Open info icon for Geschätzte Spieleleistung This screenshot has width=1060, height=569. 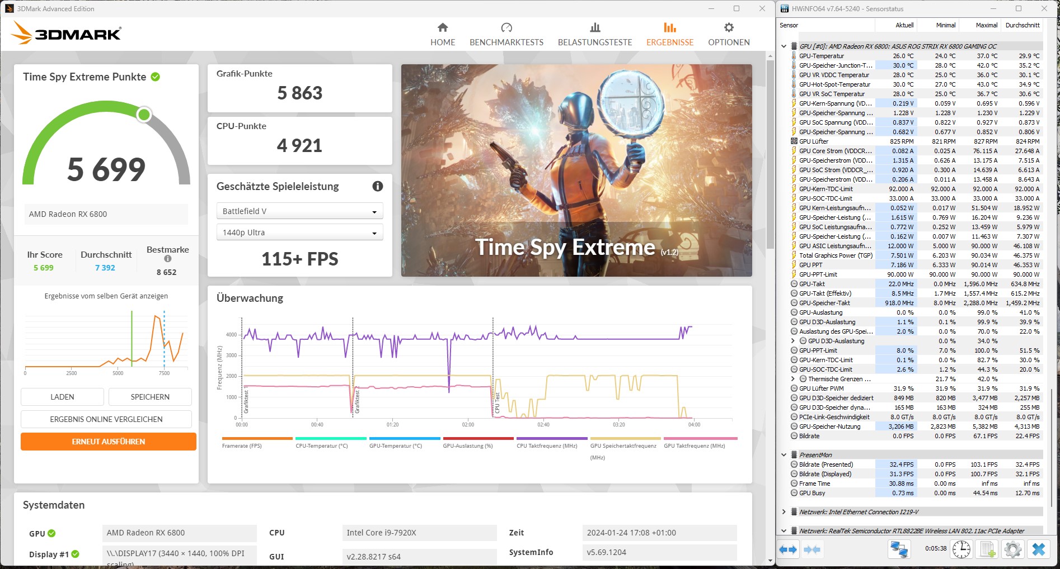pyautogui.click(x=378, y=186)
